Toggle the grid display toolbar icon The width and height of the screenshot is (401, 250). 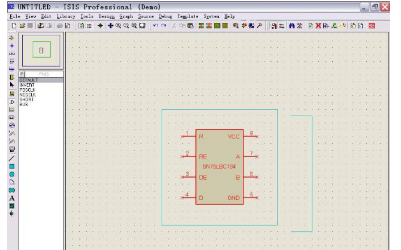tap(89, 26)
